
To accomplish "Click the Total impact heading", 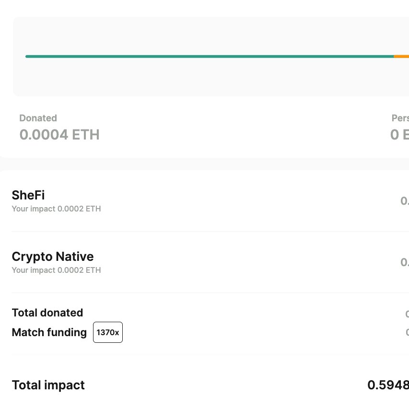I will click(x=48, y=385).
